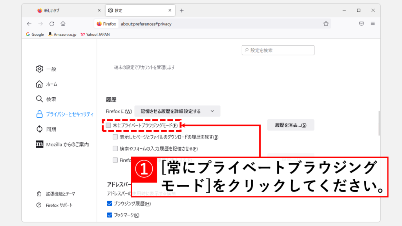This screenshot has width=402, height=226.
Task: Maximize the Firefox window
Action: tap(359, 11)
